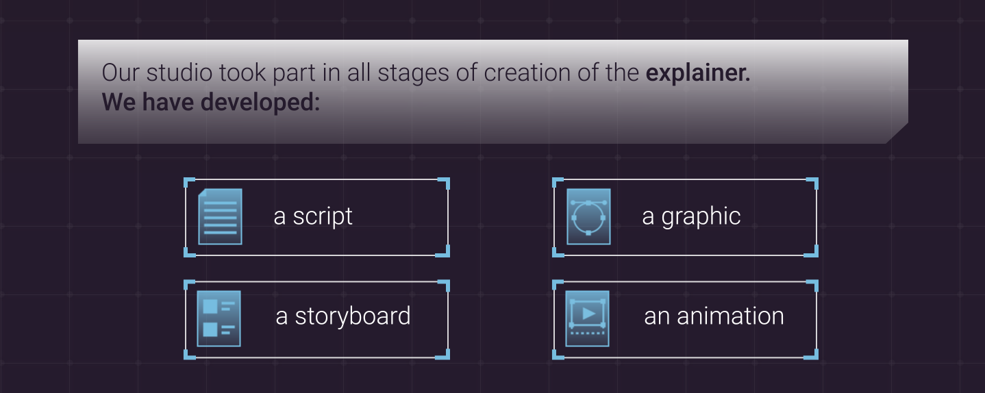Screen dimensions: 985x393
Task: Click the script document icon
Action: pyautogui.click(x=220, y=217)
